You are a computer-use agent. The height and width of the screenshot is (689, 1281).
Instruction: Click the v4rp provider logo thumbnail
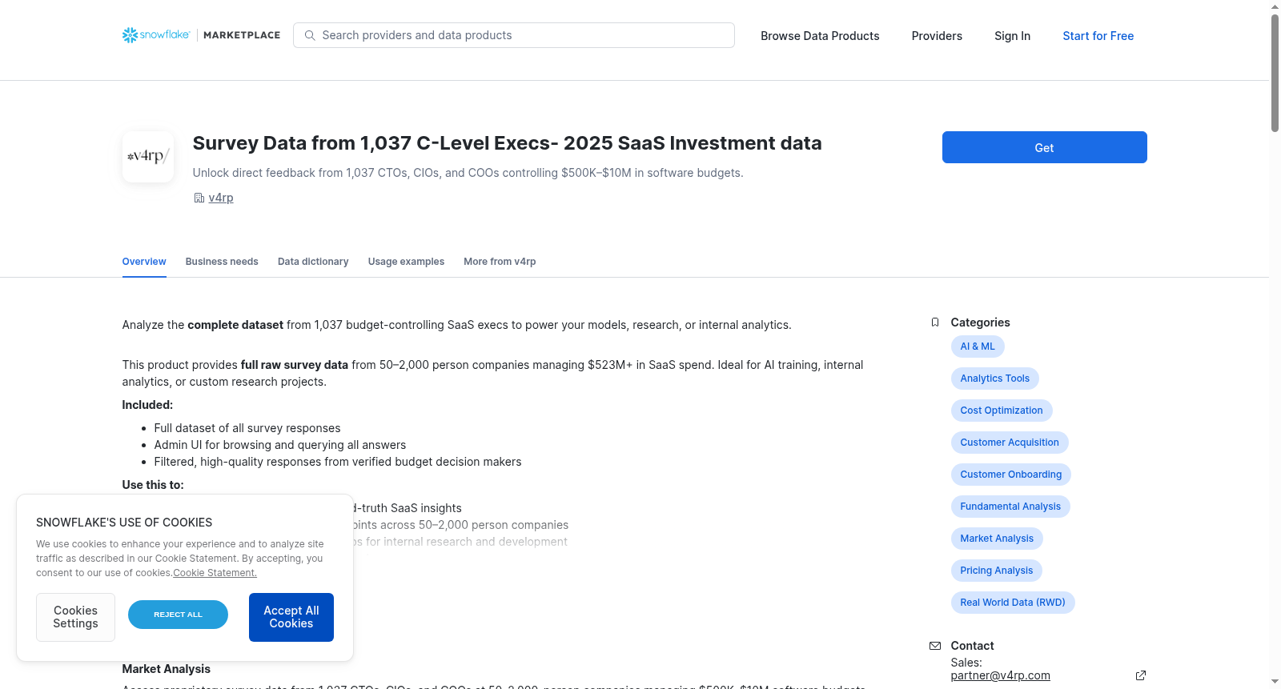tap(148, 157)
